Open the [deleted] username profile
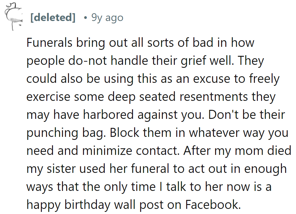The height and width of the screenshot is (214, 296). coord(53,18)
